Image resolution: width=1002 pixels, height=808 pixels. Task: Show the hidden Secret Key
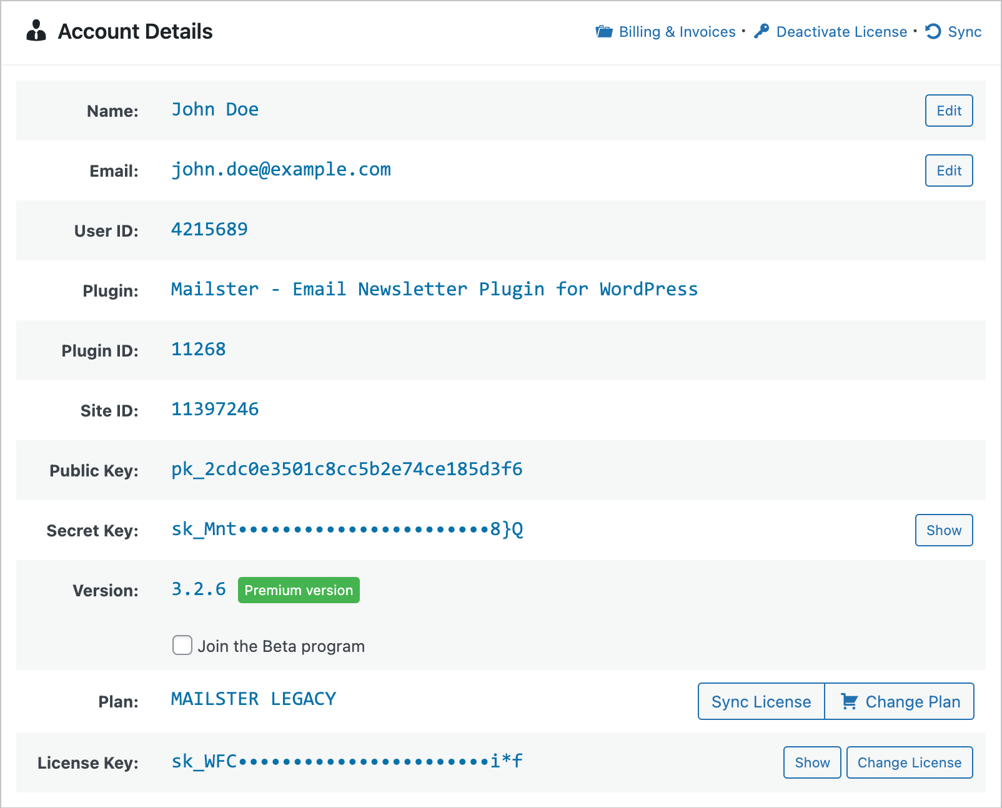tap(943, 530)
